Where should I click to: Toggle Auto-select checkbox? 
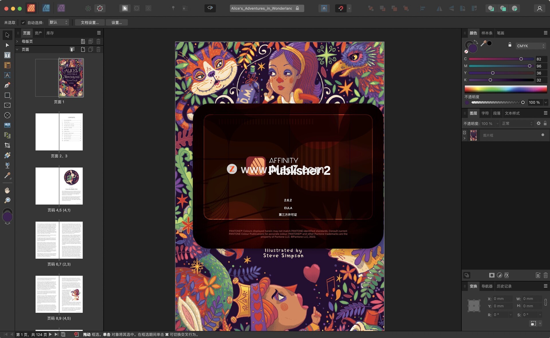23,23
